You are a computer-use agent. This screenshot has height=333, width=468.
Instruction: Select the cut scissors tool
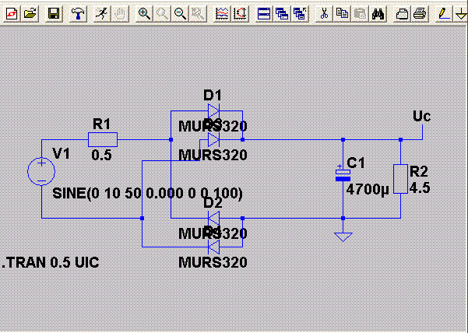pyautogui.click(x=324, y=14)
